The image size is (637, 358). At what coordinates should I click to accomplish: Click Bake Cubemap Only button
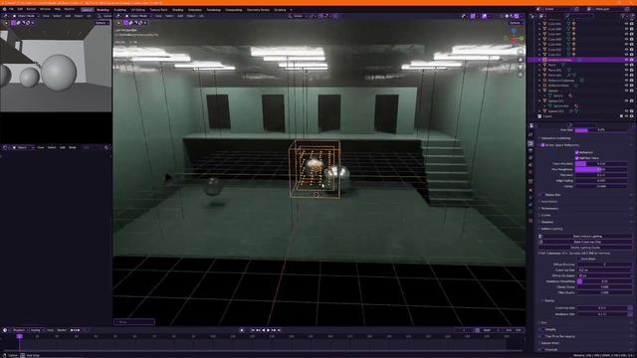point(587,242)
